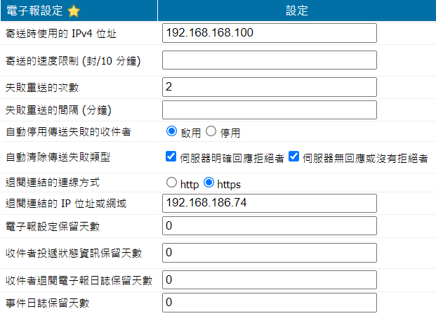
Task: Focus the 電子報設定保留天數 input
Action: click(269, 226)
